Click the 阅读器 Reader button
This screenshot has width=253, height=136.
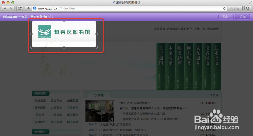pos(235,8)
